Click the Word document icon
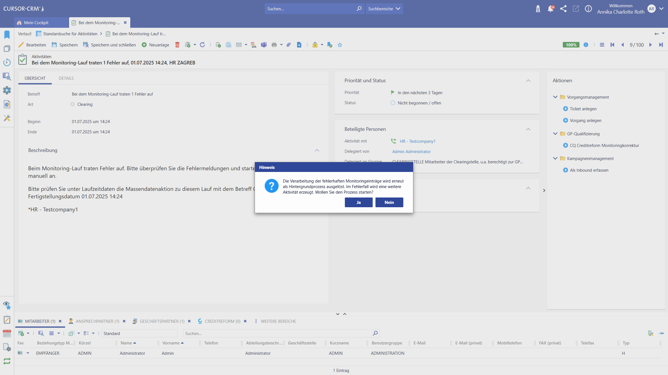The width and height of the screenshot is (668, 375). pyautogui.click(x=299, y=45)
